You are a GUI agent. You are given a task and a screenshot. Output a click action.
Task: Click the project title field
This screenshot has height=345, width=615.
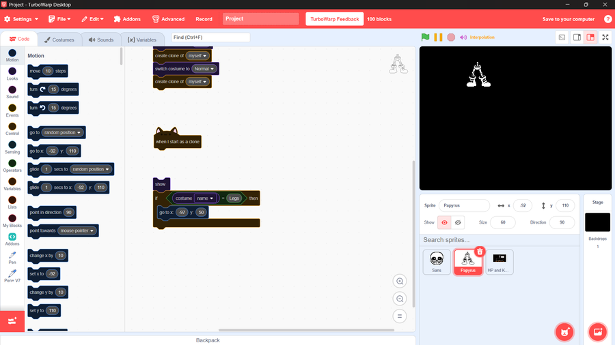(261, 19)
